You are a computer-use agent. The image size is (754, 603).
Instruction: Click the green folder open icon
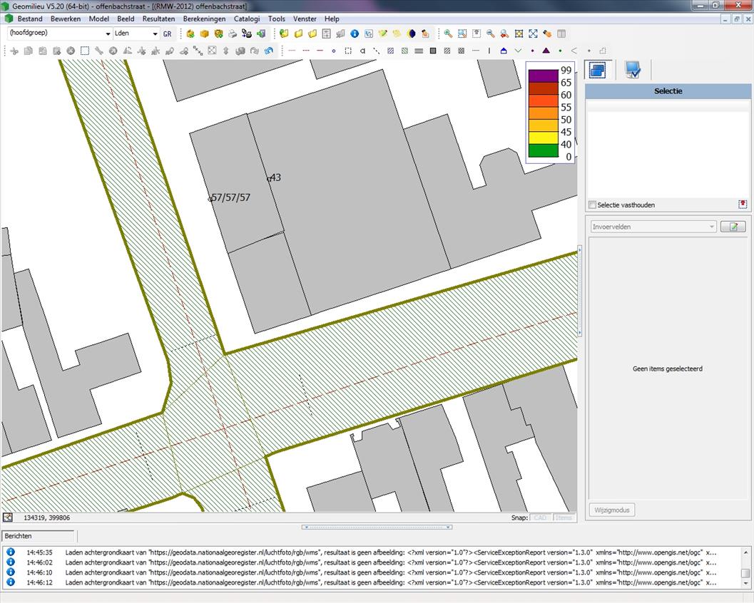[x=284, y=33]
